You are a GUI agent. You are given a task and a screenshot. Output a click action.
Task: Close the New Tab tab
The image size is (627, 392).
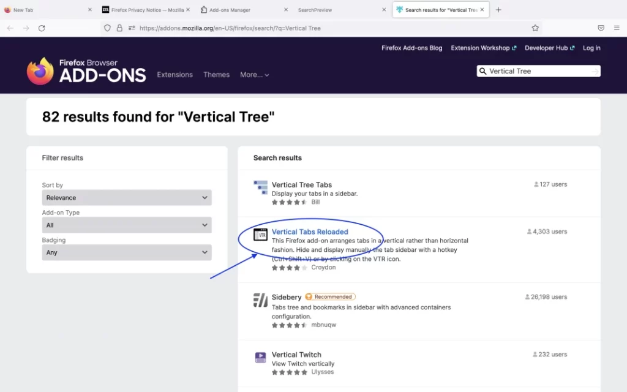[90, 10]
